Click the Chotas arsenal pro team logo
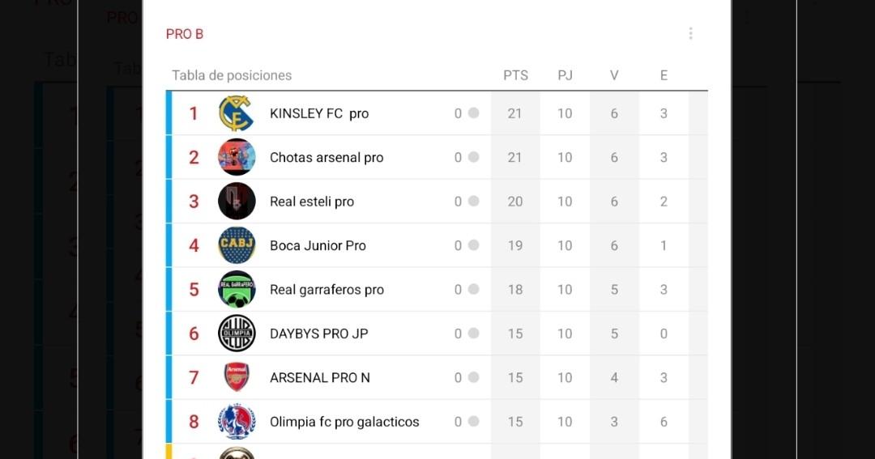 [237, 157]
